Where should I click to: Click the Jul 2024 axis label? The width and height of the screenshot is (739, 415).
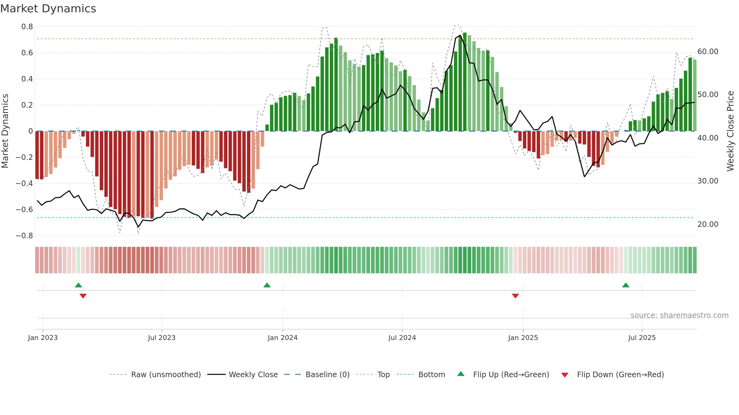(x=402, y=338)
